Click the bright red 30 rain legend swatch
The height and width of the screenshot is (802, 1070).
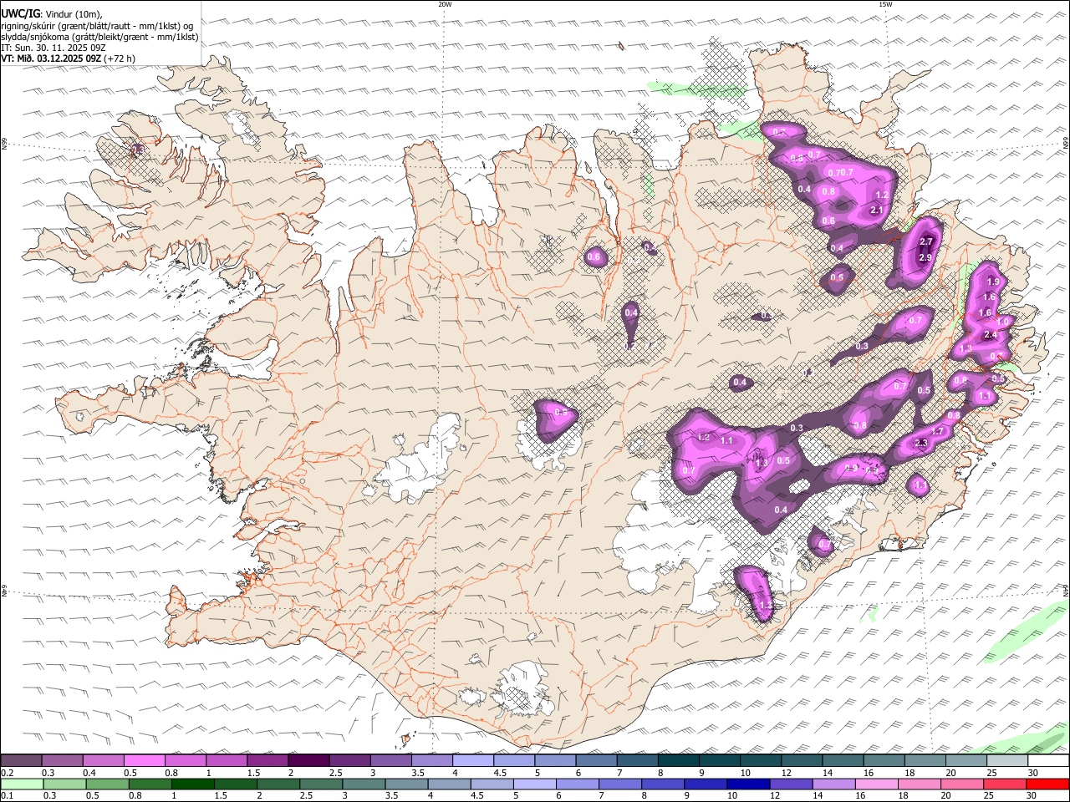click(x=1048, y=784)
